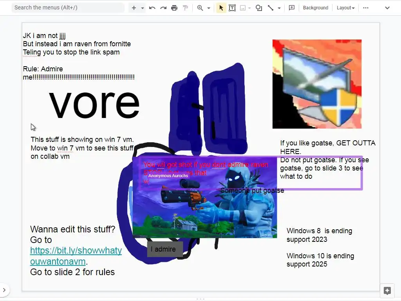This screenshot has height=301, width=401.
Task: Click 'This stuff is showing on win 7 vm' text
Action: click(x=82, y=140)
